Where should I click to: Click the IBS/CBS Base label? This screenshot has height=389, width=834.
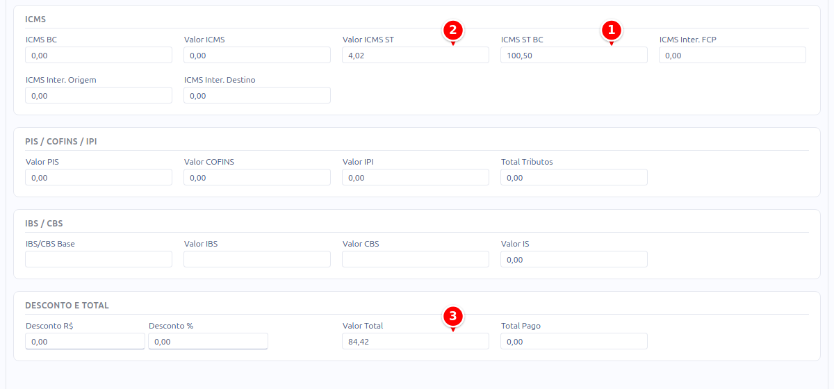pos(50,244)
